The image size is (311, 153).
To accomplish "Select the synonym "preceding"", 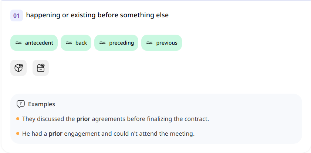I will coord(121,43).
